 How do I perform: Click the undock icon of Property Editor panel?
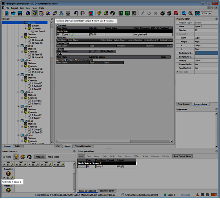[216, 19]
